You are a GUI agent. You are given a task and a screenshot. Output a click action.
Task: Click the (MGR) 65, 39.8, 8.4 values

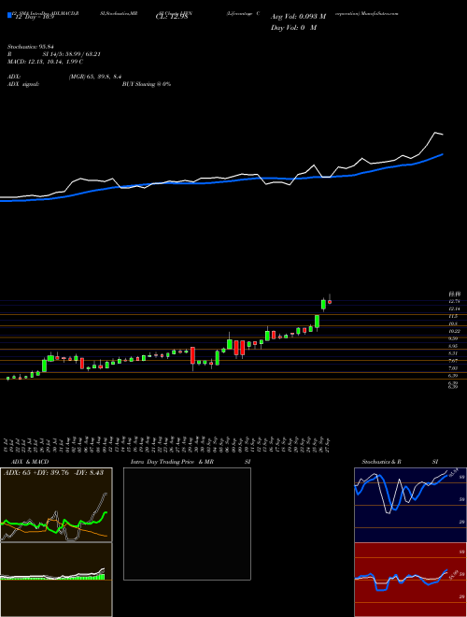click(x=94, y=77)
